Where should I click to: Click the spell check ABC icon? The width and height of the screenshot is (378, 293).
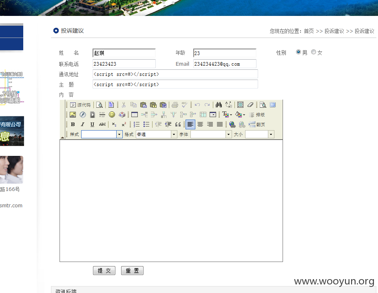pos(184,105)
